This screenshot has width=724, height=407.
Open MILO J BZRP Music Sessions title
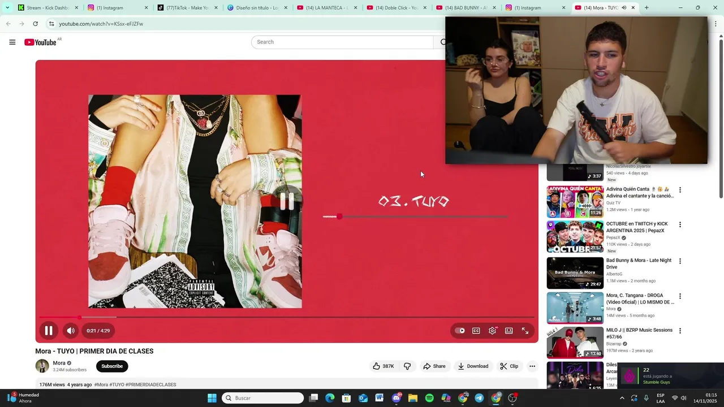tap(639, 334)
